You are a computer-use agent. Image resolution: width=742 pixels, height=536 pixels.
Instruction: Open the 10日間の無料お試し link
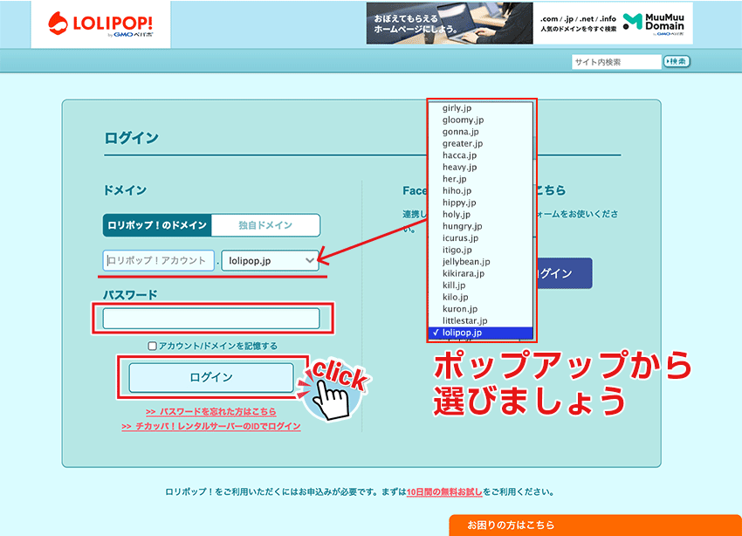click(x=444, y=492)
